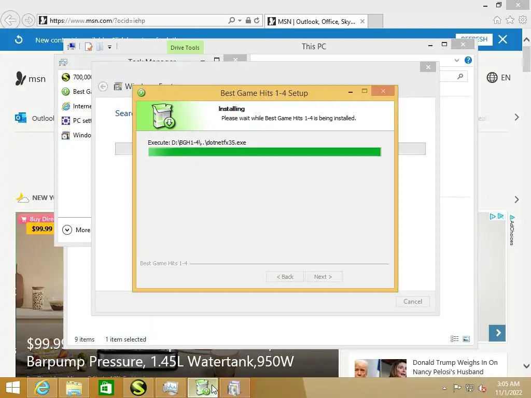Open Drive Tools ribbon tab
531x398 pixels.
[185, 48]
